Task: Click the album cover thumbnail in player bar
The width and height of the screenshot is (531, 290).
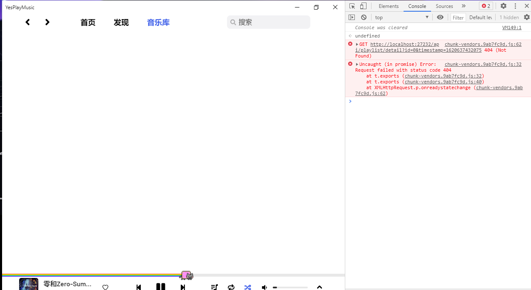Action: pyautogui.click(x=29, y=284)
